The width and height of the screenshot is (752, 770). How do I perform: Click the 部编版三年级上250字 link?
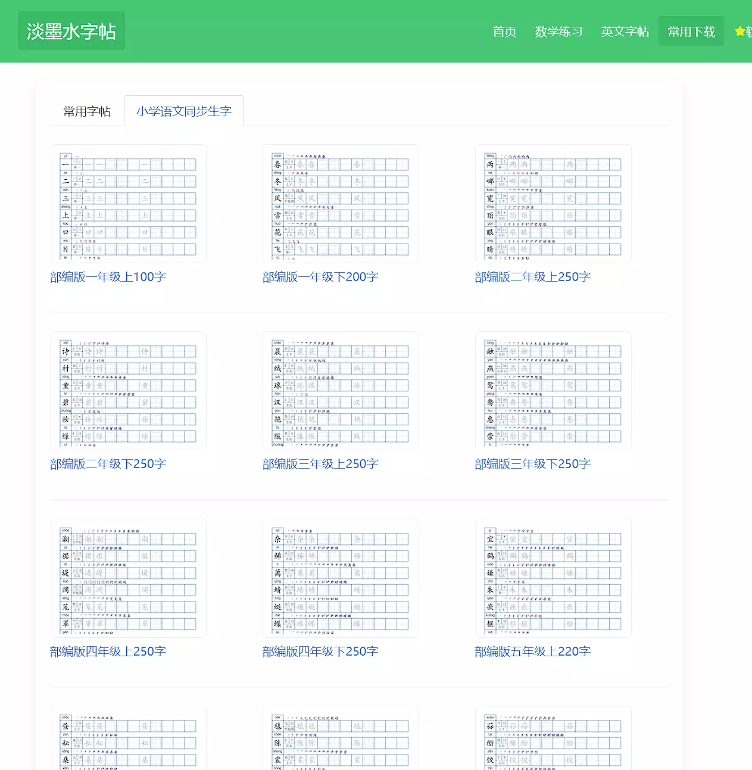(x=320, y=464)
